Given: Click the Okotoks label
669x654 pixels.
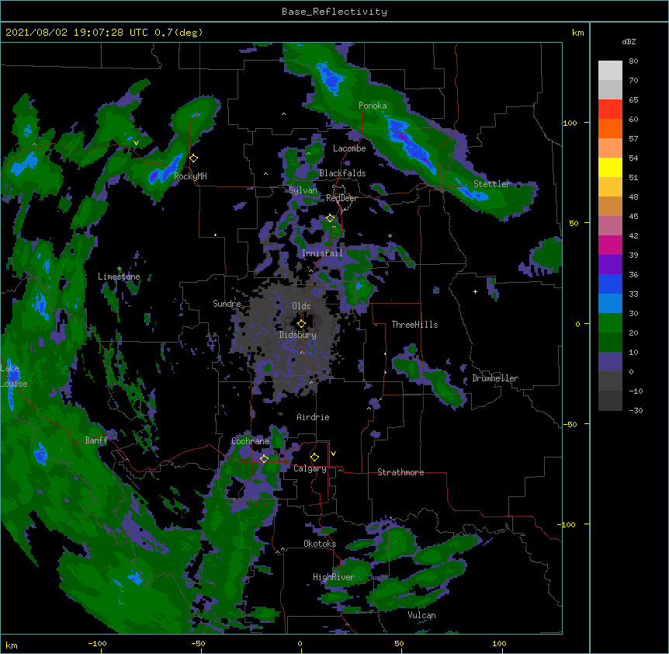Looking at the screenshot, I should pyautogui.click(x=320, y=544).
